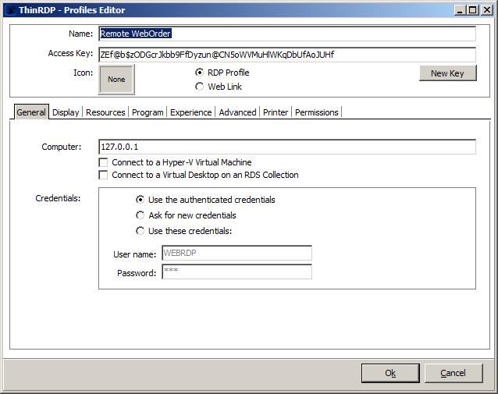Viewport: 498px width, 394px height.
Task: Click the User name field
Action: point(237,254)
